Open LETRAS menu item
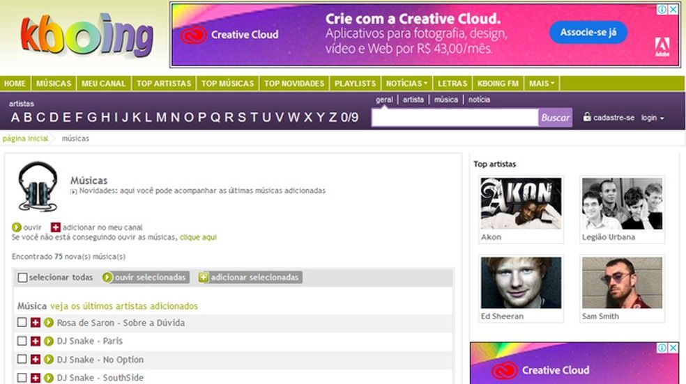Viewport: 686px width, 384px height. [x=452, y=83]
